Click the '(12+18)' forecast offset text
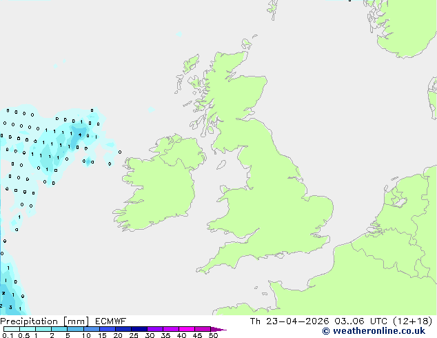437x338 pixels. (x=413, y=321)
